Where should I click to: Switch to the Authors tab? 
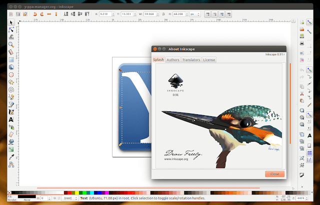coord(173,60)
